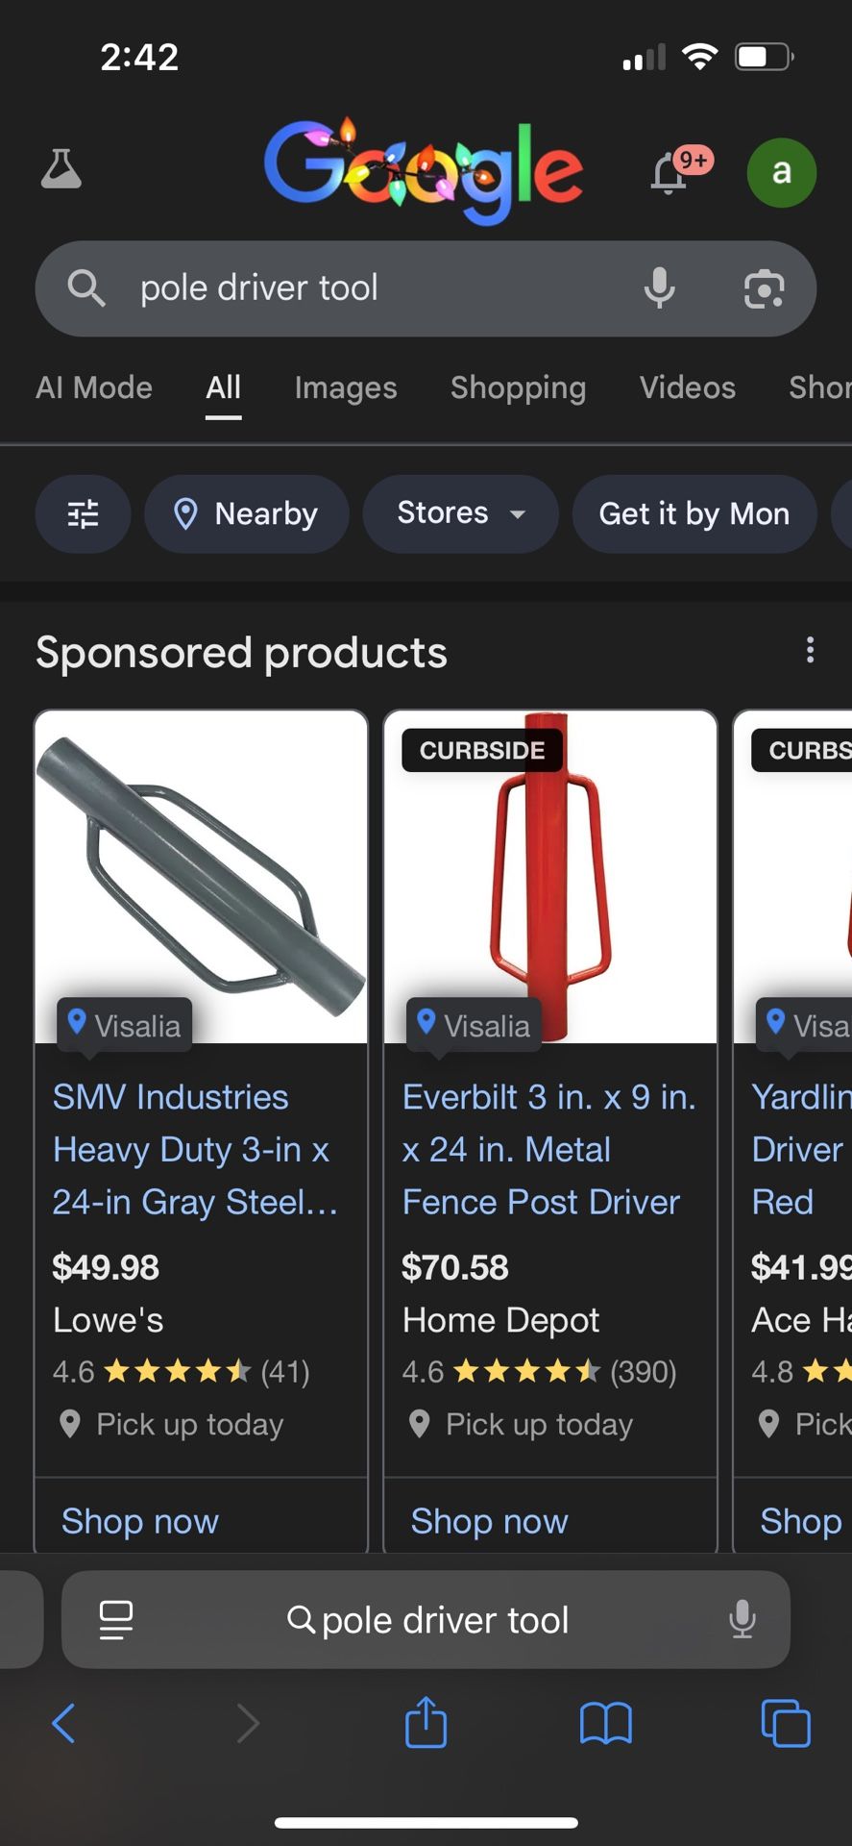Tap Safari share icon
Image resolution: width=852 pixels, height=1846 pixels.
(426, 1723)
